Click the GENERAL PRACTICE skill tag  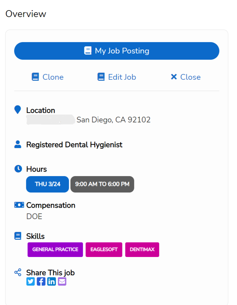pyautogui.click(x=55, y=249)
